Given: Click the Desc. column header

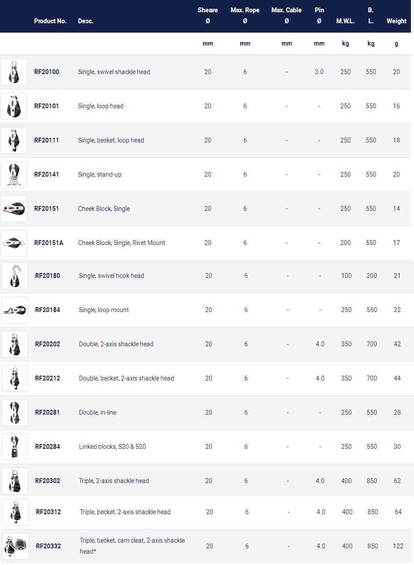Looking at the screenshot, I should click(x=86, y=21).
